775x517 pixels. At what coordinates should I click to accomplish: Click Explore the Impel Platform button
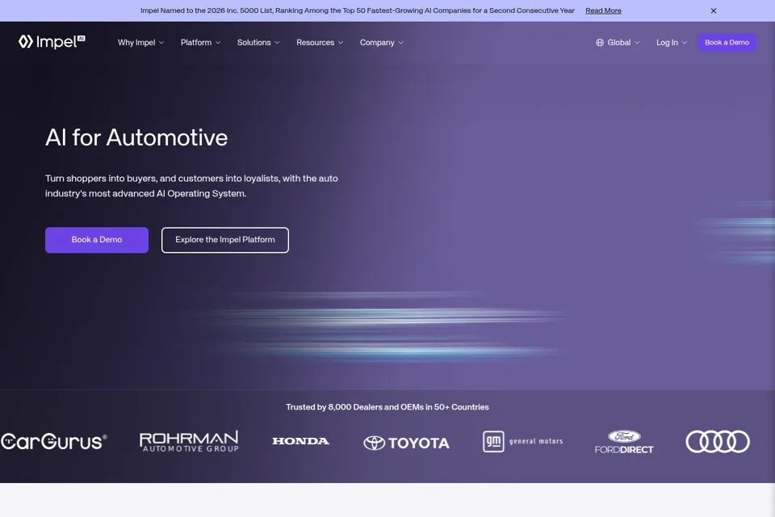point(225,240)
